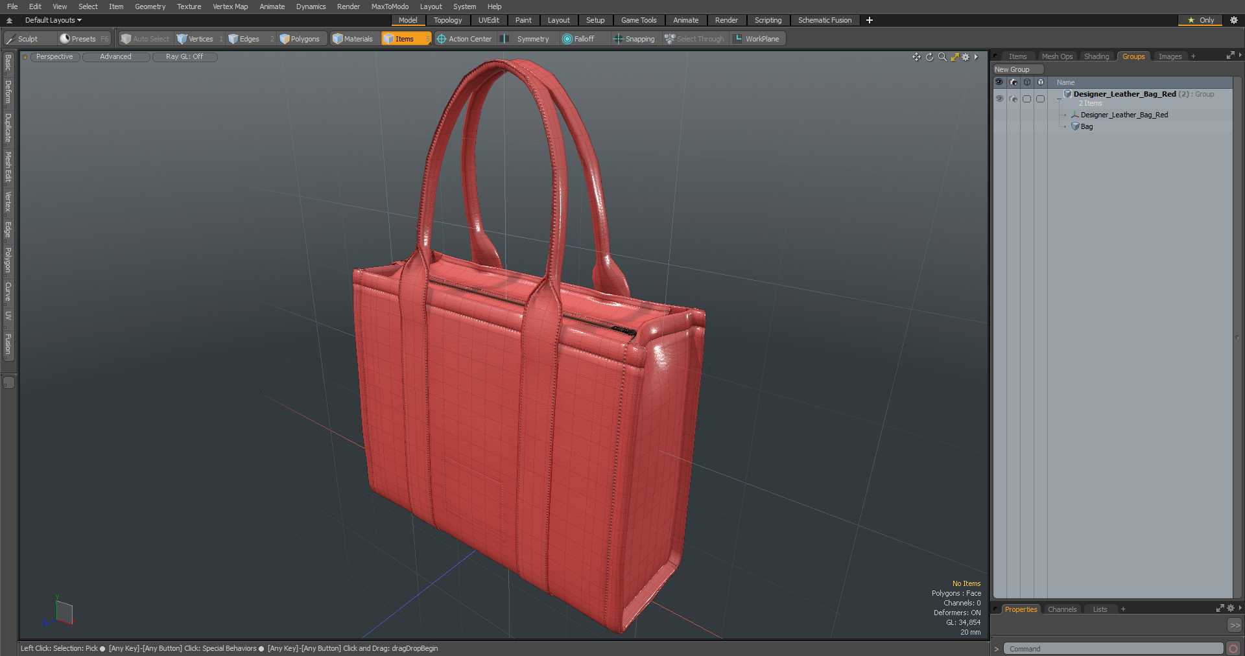
Task: Open the Duplicate side tab
Action: coord(8,128)
